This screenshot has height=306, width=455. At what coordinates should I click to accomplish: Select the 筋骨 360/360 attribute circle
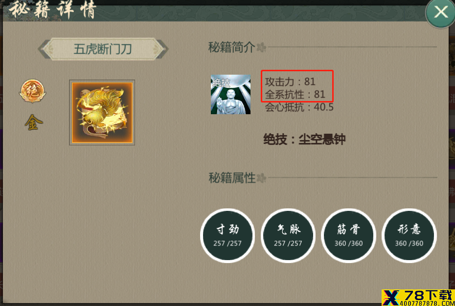pyautogui.click(x=348, y=236)
